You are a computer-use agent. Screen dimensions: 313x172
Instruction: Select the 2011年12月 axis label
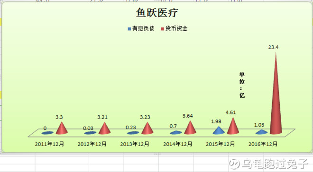49,144
